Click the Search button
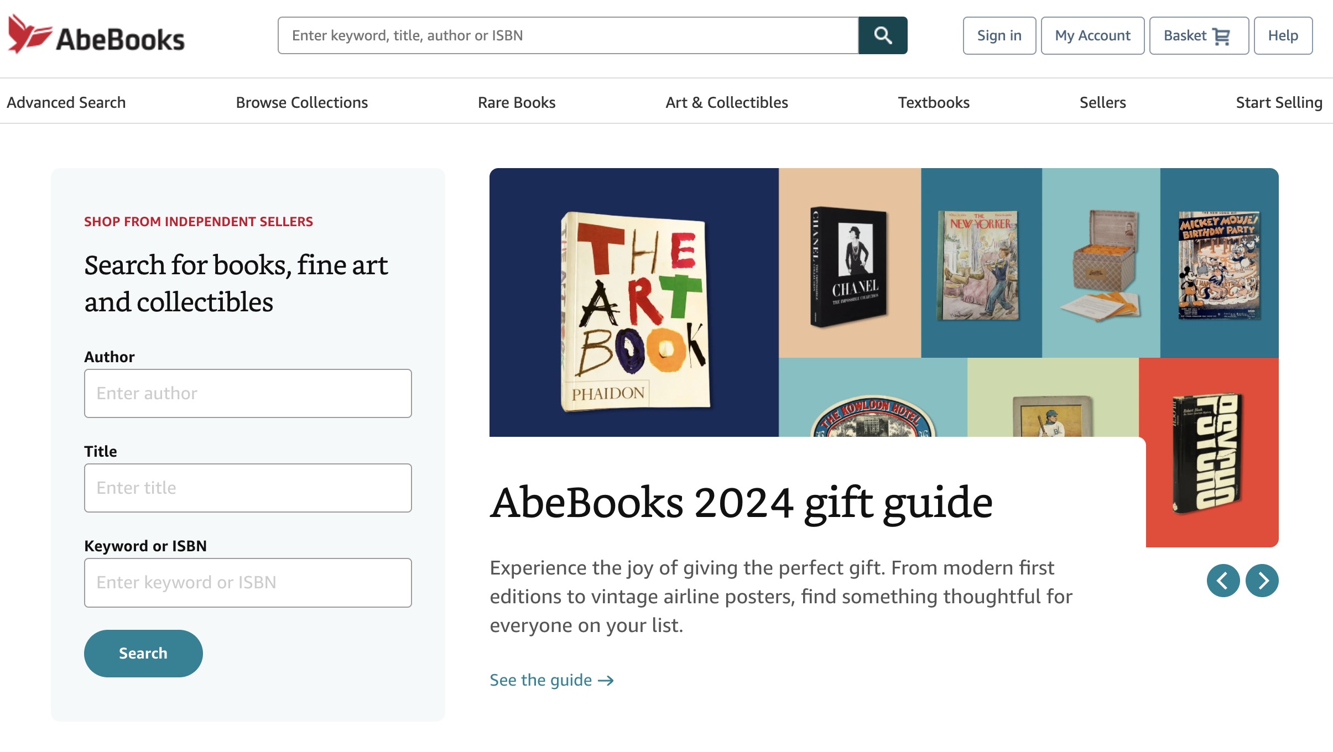This screenshot has height=752, width=1333. pyautogui.click(x=143, y=653)
